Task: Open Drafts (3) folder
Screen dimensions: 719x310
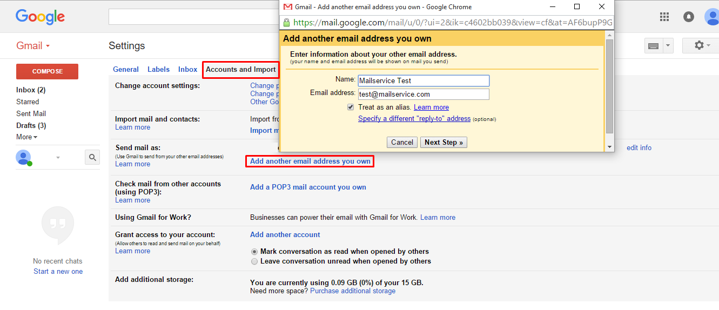Action: click(x=31, y=125)
